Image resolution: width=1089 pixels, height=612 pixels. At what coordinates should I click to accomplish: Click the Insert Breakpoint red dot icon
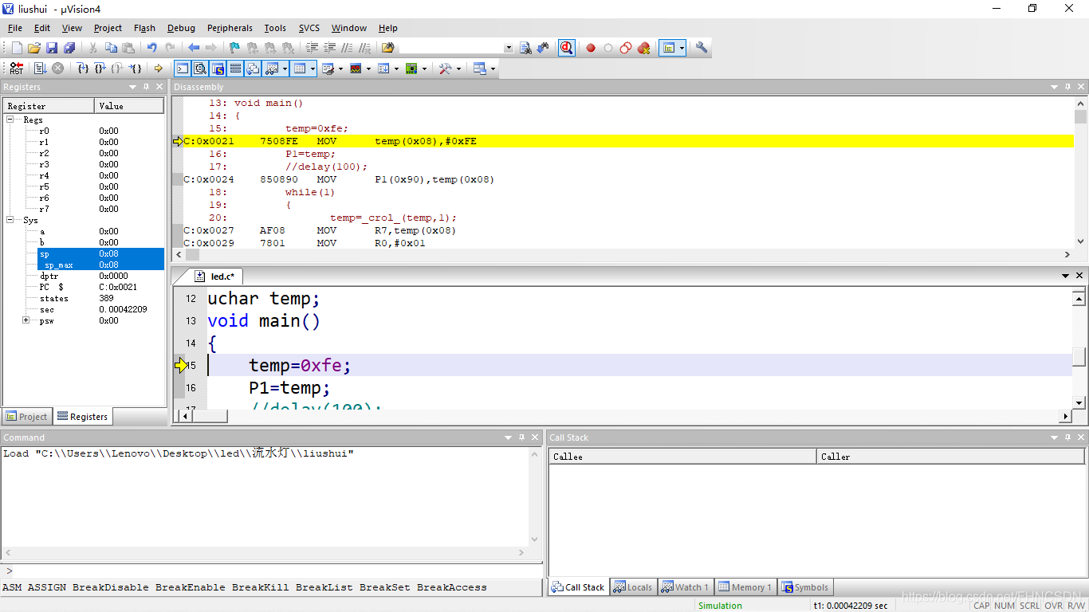coord(591,48)
